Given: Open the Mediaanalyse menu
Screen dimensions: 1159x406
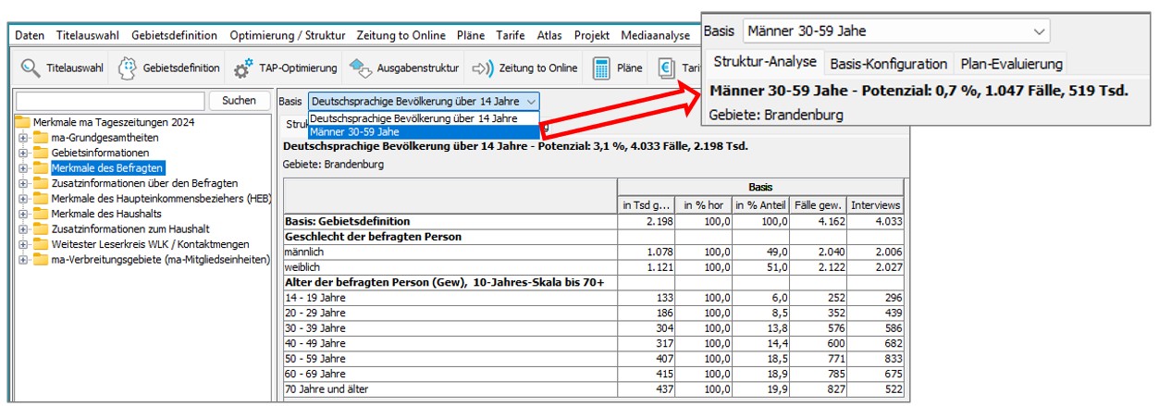Looking at the screenshot, I should [x=655, y=35].
